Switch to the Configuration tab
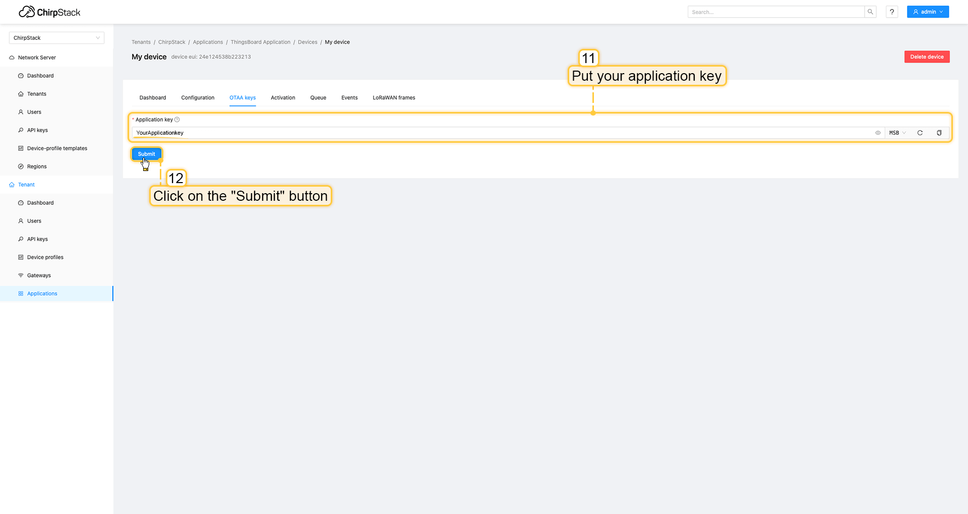This screenshot has height=514, width=968. click(198, 98)
